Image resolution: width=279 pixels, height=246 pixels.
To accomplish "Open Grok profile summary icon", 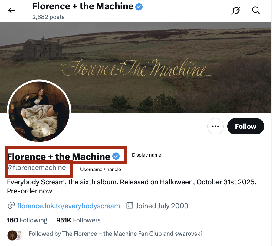I will [236, 11].
